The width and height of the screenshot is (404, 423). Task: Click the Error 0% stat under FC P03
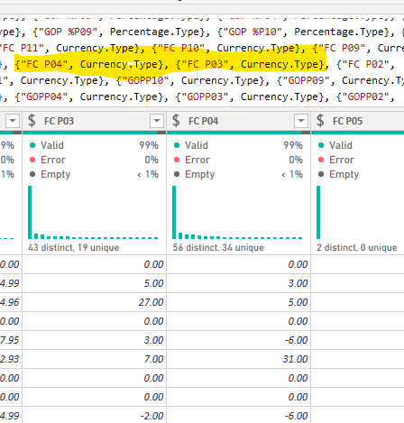click(94, 160)
